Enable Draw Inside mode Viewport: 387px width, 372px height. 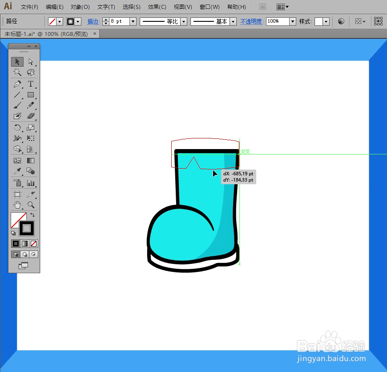point(33,254)
